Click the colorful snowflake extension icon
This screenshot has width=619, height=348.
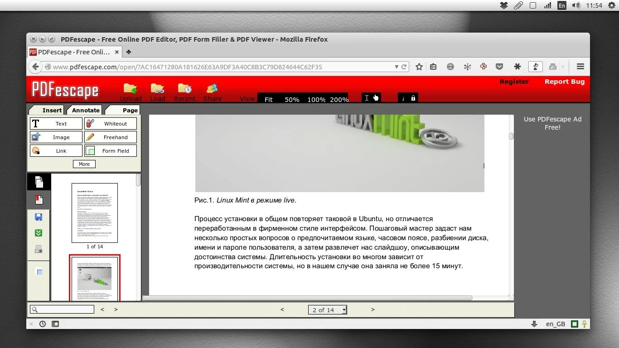pyautogui.click(x=467, y=67)
